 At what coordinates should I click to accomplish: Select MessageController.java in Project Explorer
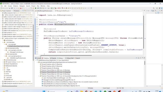coord(17,52)
